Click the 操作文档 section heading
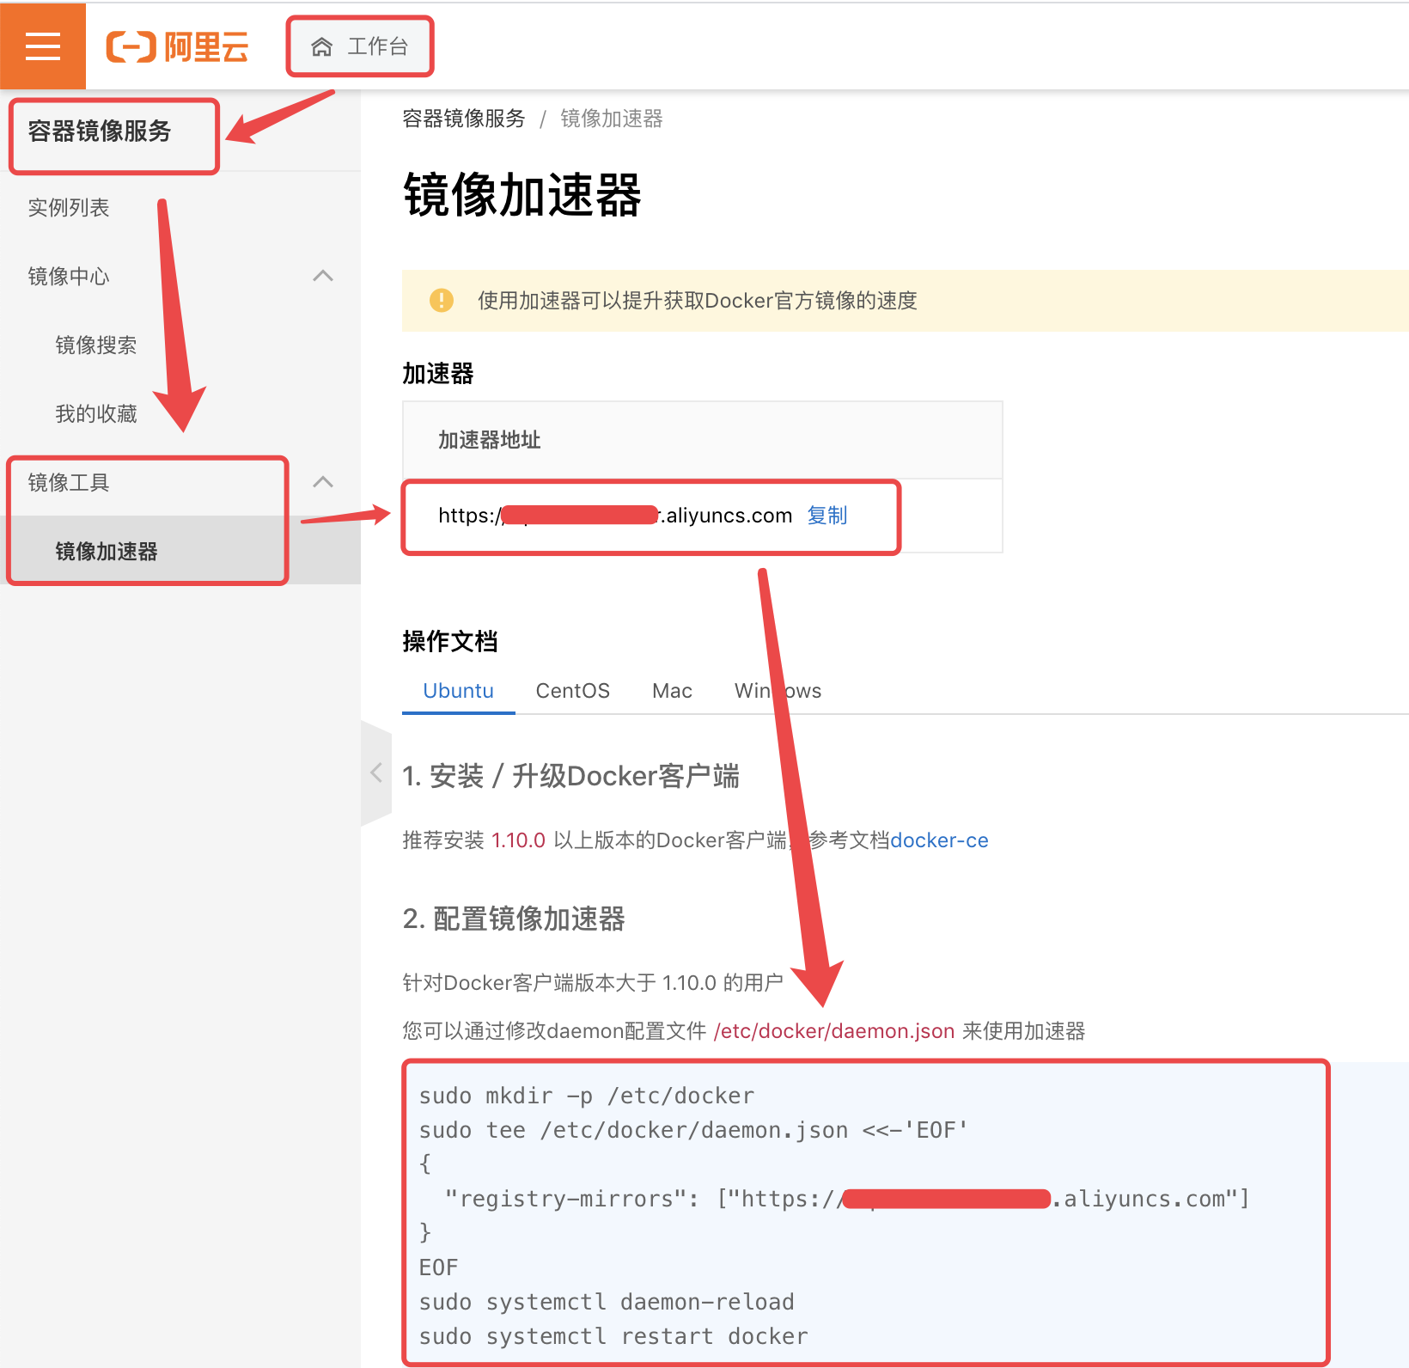 450,642
